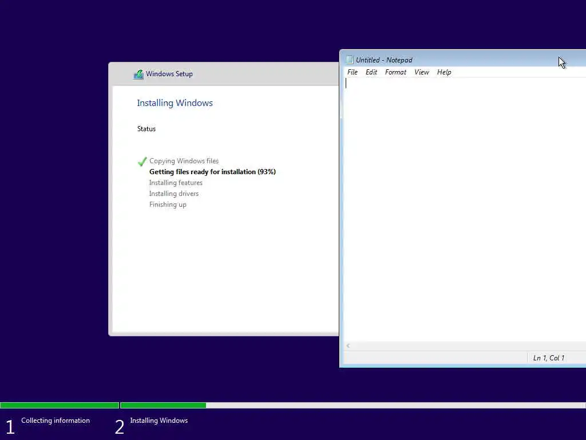Image resolution: width=586 pixels, height=440 pixels.
Task: Click the Collecting information stage label
Action: (x=56, y=421)
